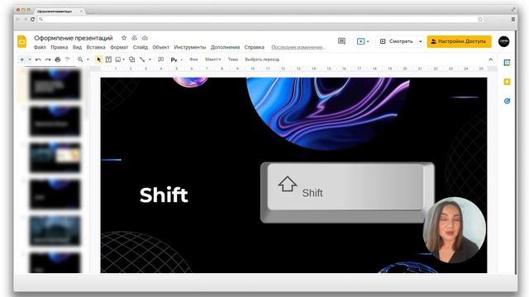Open the Слайд menu
The image size is (529, 297).
tap(141, 48)
